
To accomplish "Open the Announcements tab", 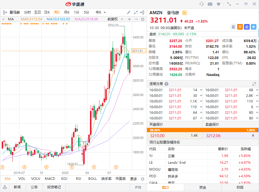I will [x=34, y=187].
